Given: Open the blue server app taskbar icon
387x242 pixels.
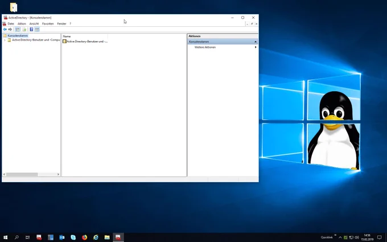Looking at the screenshot, I should (51, 237).
